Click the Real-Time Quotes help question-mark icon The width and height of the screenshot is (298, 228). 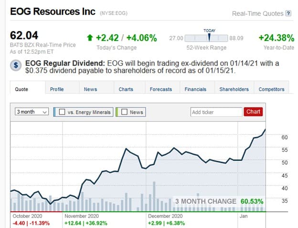click(288, 13)
